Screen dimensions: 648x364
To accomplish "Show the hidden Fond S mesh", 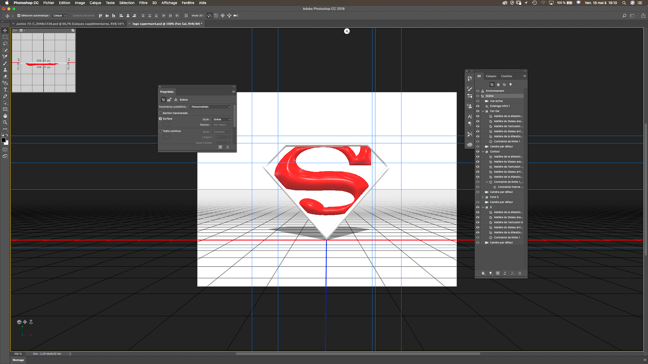I will pos(478,197).
